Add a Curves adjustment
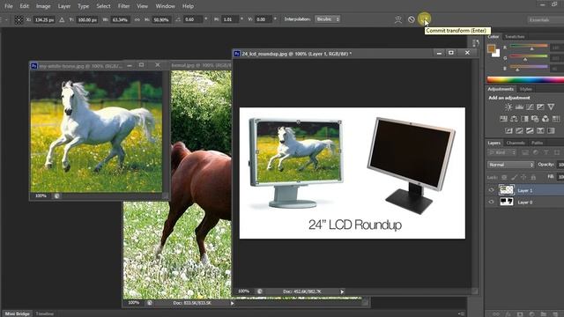Image resolution: width=564 pixels, height=317 pixels. coord(530,107)
